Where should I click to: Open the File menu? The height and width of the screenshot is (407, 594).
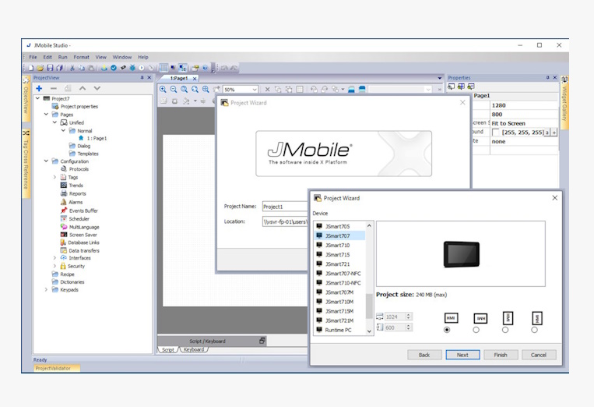coord(33,57)
